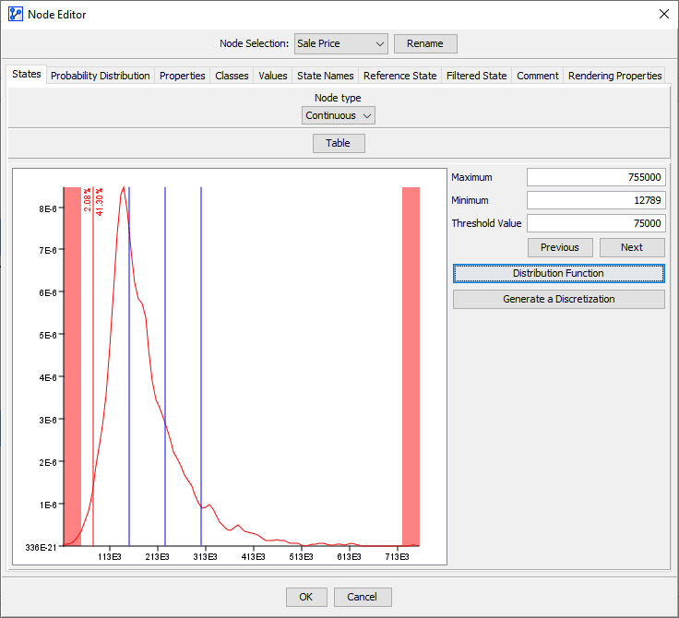
Task: Click the Maximum value field
Action: pyautogui.click(x=596, y=177)
